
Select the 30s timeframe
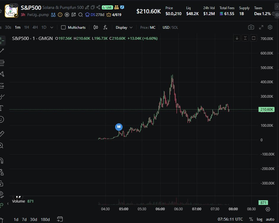pos(8,27)
